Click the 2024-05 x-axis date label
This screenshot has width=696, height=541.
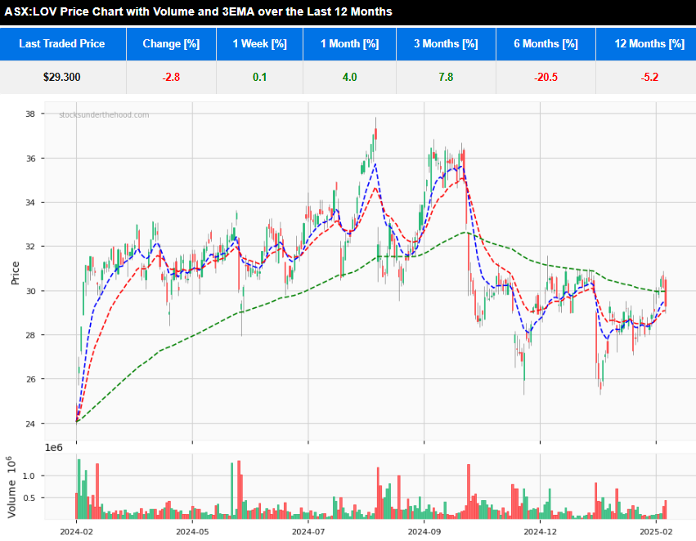(x=192, y=532)
